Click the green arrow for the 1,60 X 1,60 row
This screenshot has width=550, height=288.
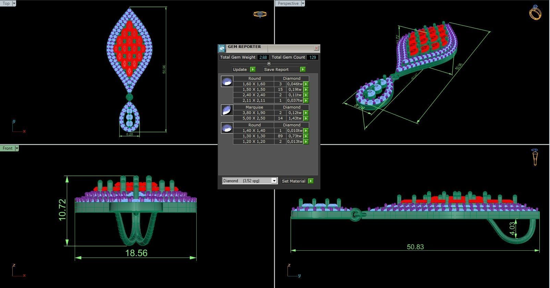(306, 84)
